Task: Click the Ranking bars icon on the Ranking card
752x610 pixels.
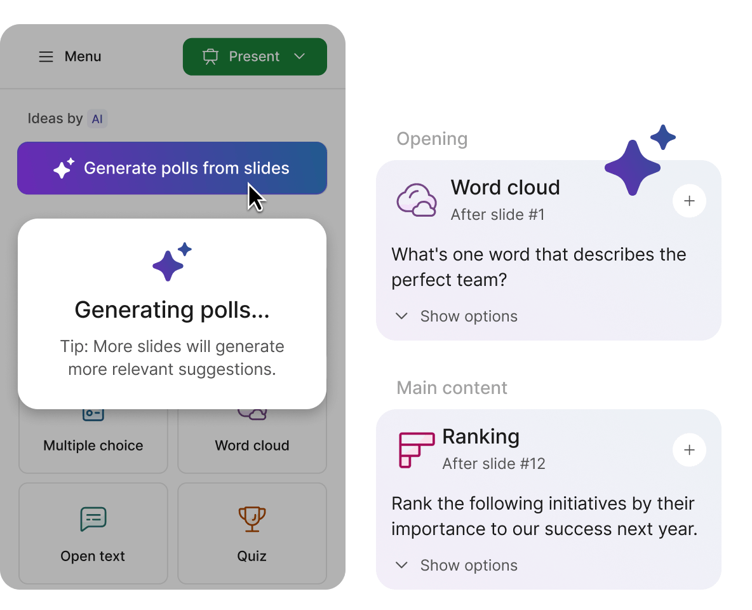Action: pos(416,449)
